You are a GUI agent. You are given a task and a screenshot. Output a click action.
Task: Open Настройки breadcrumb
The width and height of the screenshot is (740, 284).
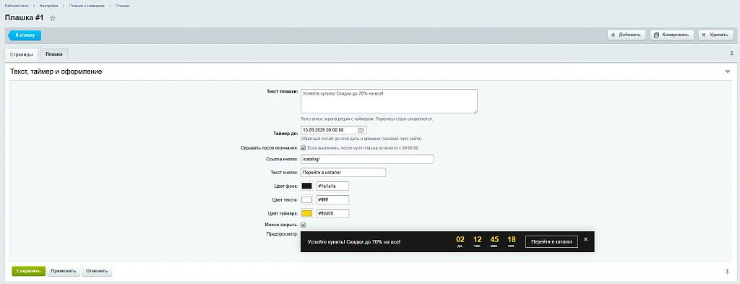[x=48, y=6]
